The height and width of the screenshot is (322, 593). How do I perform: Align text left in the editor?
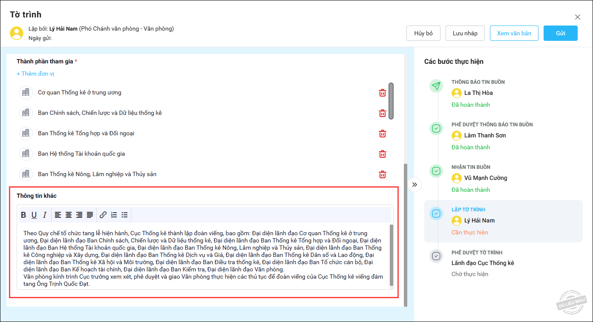pyautogui.click(x=58, y=215)
